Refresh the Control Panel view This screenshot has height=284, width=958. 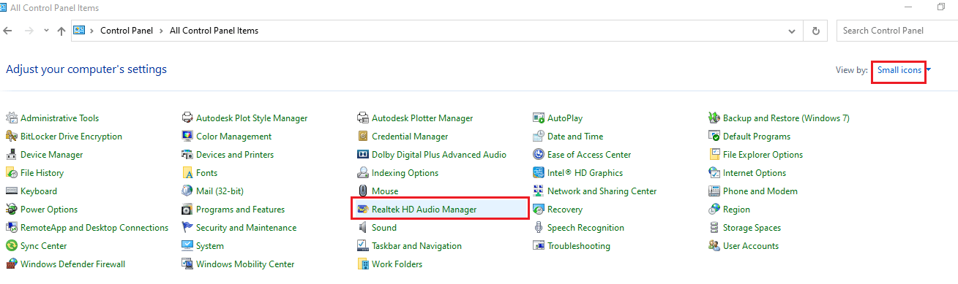[x=815, y=31]
